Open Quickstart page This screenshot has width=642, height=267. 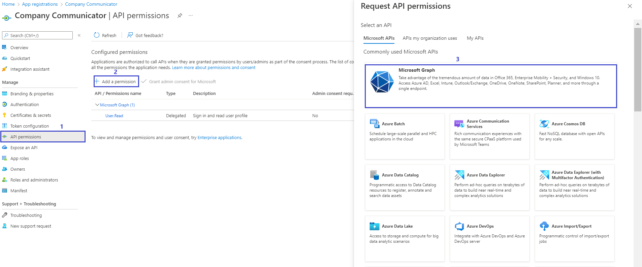(20, 58)
